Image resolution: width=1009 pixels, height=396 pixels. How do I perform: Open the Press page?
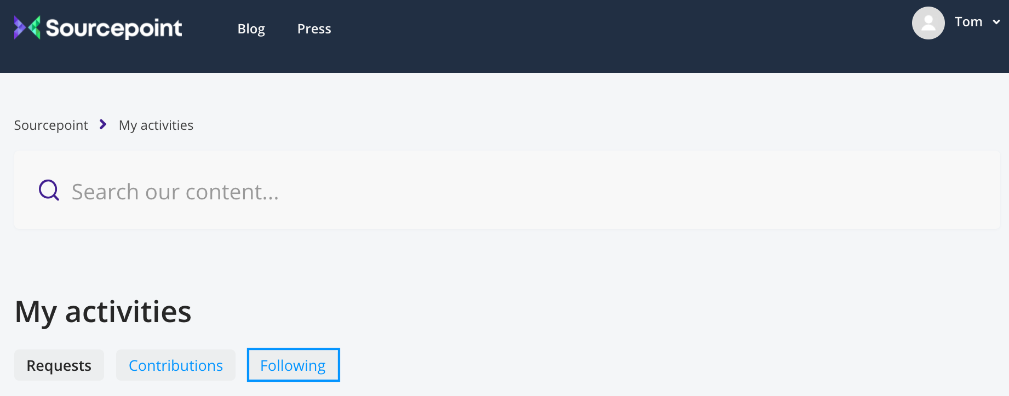314,29
